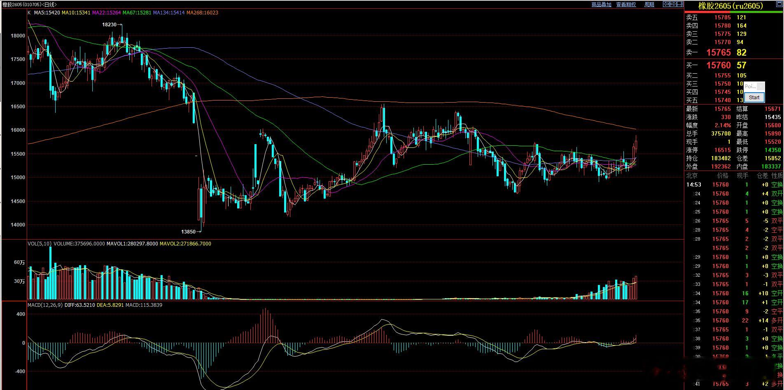Image resolution: width=784 pixels, height=390 pixels.
Task: Click the MACD(12,26,9) indicator title
Action: click(45, 305)
